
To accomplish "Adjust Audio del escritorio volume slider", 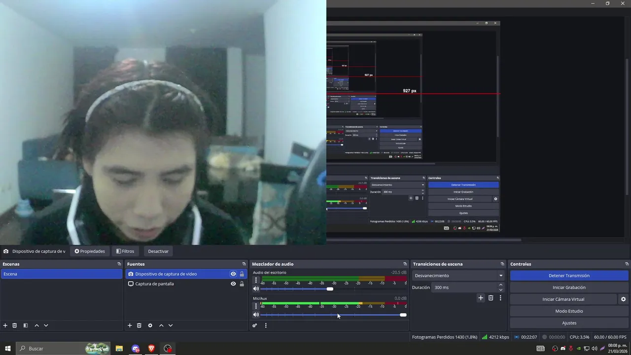I will pos(330,289).
